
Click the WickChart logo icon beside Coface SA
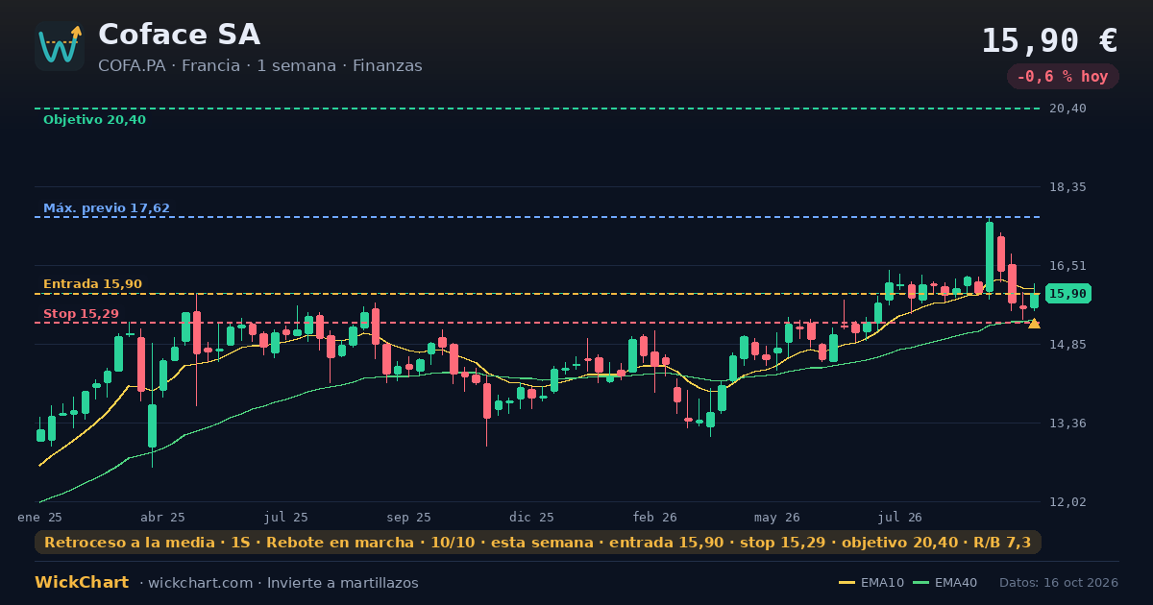pos(60,46)
